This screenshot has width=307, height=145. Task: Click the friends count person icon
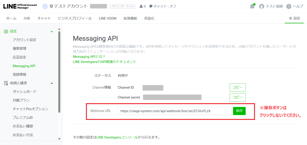[x=141, y=6]
